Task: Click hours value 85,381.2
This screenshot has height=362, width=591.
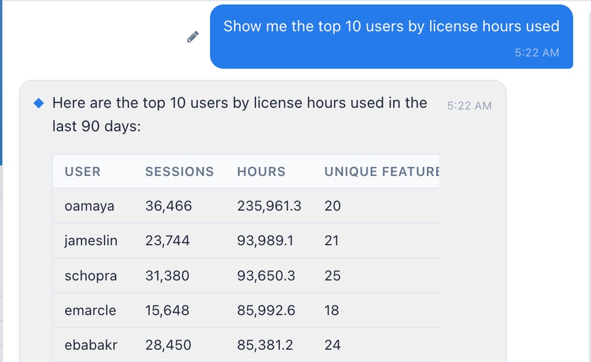Action: [x=265, y=345]
